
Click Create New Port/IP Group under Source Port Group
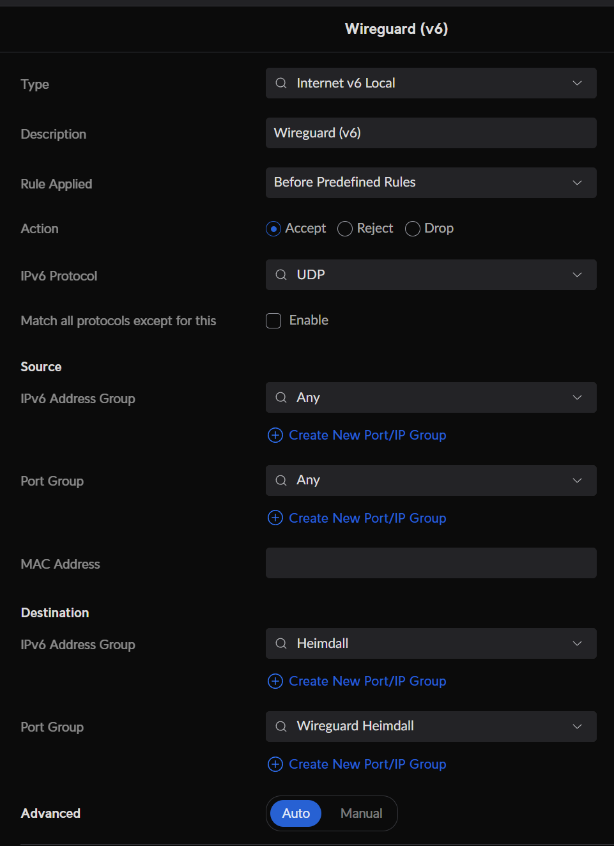point(367,518)
